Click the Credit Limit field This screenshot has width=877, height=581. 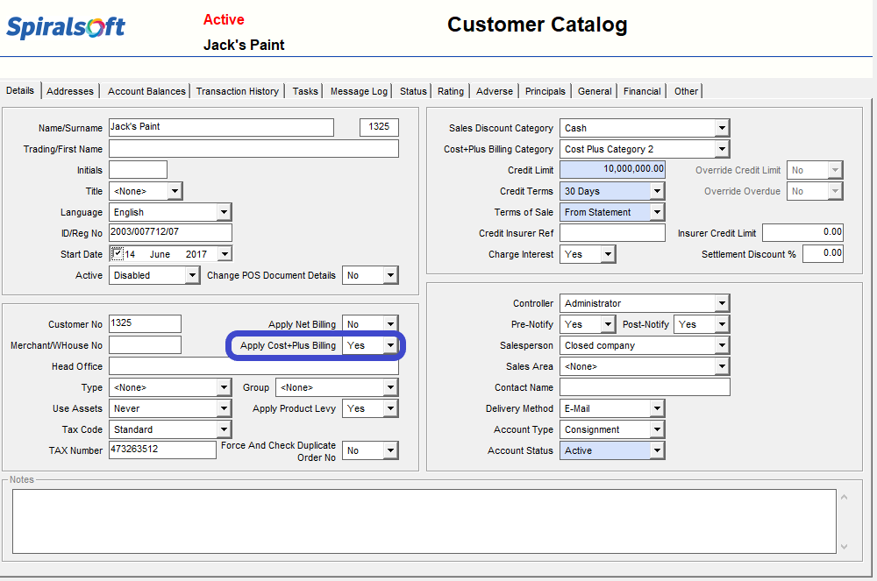pyautogui.click(x=612, y=170)
